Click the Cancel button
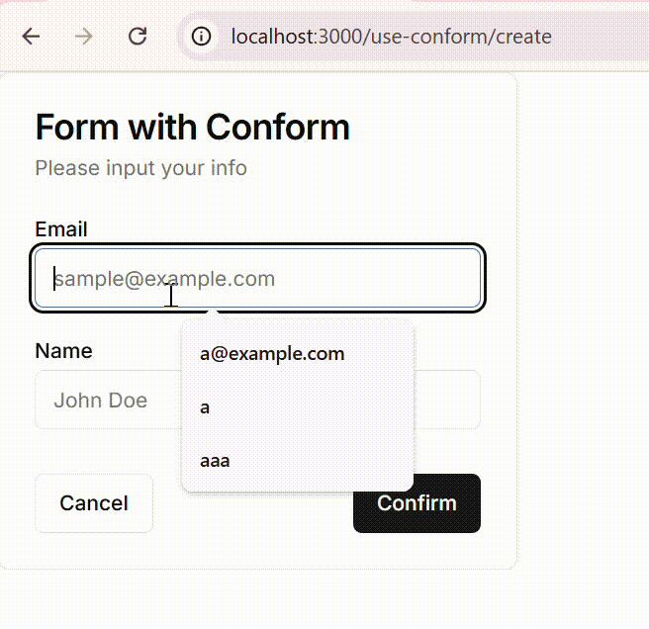 pyautogui.click(x=94, y=503)
